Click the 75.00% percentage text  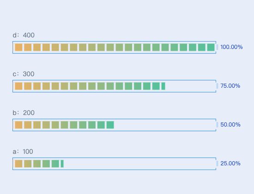tap(230, 86)
